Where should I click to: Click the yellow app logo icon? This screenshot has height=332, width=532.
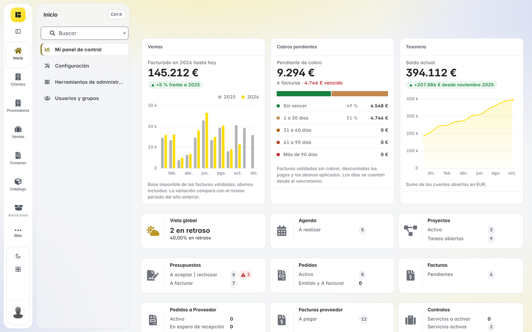click(x=18, y=15)
